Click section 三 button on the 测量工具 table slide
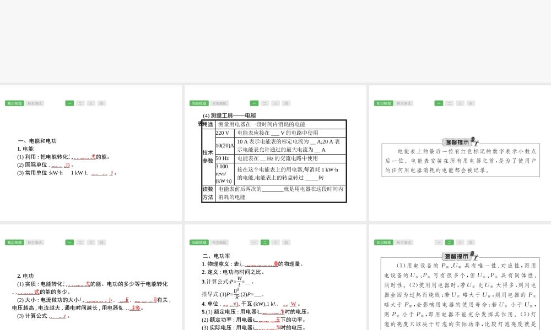 click(x=275, y=103)
